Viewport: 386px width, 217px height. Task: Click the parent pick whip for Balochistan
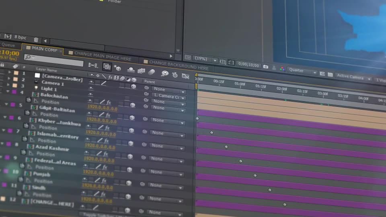coord(146,106)
